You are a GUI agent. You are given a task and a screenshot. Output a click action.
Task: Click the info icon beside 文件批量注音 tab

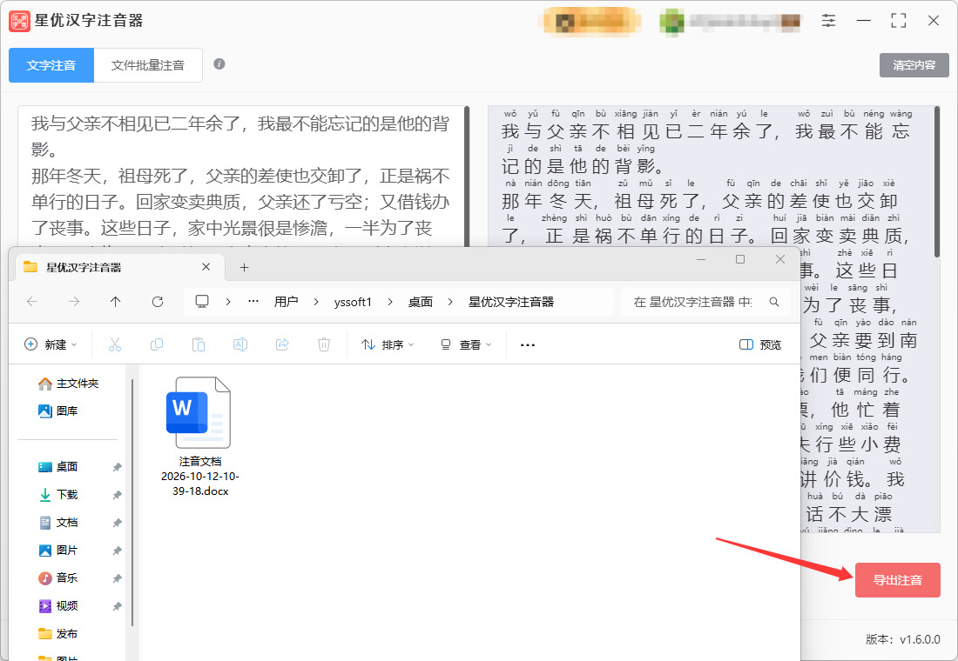[219, 64]
